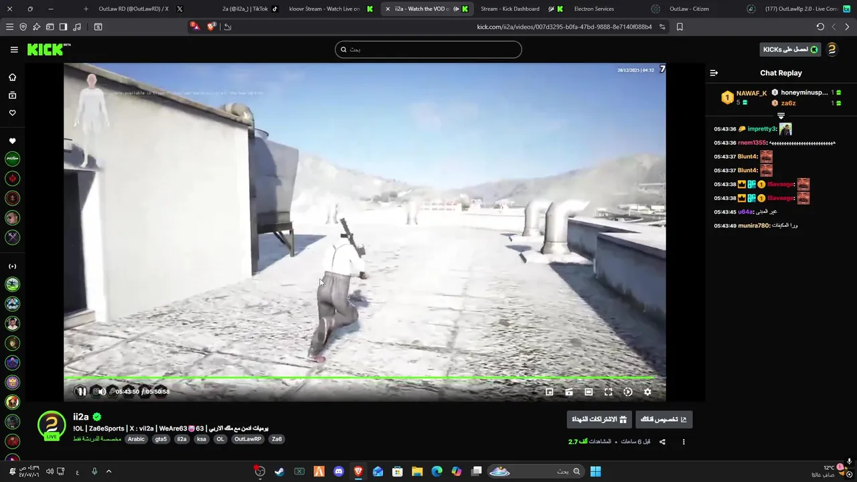The image size is (857, 482).
Task: Open more options three-dot menu
Action: 684,442
